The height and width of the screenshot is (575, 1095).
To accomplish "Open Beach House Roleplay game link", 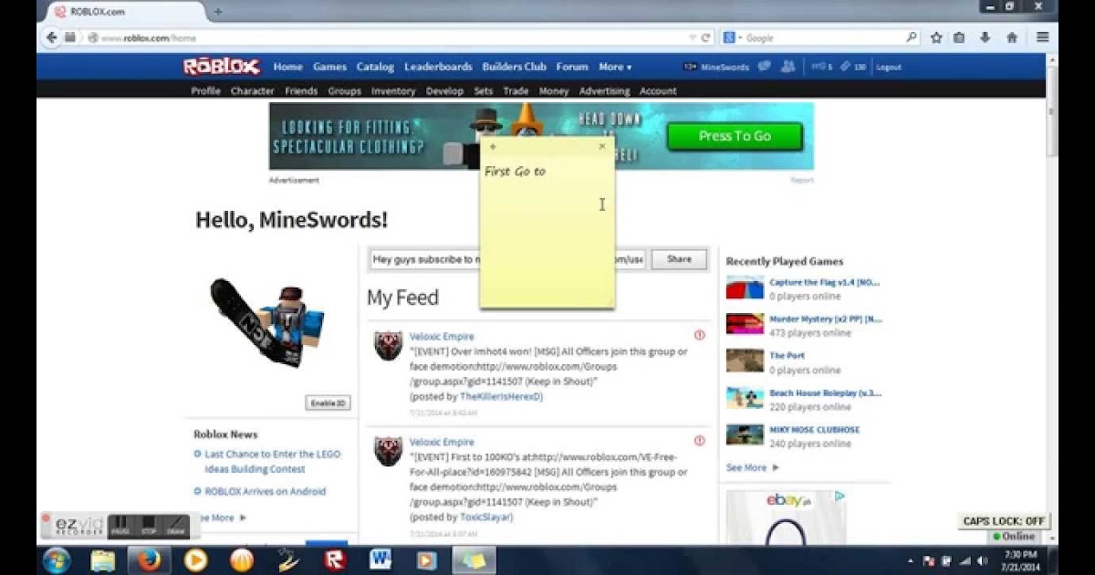I will [826, 392].
